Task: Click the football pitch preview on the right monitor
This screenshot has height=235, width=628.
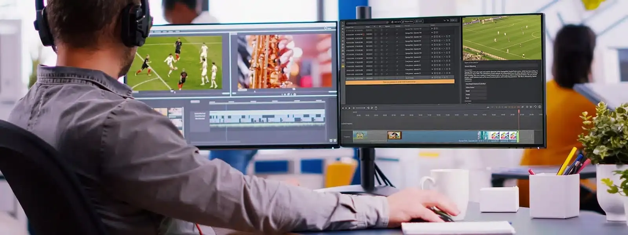Action: (502, 38)
